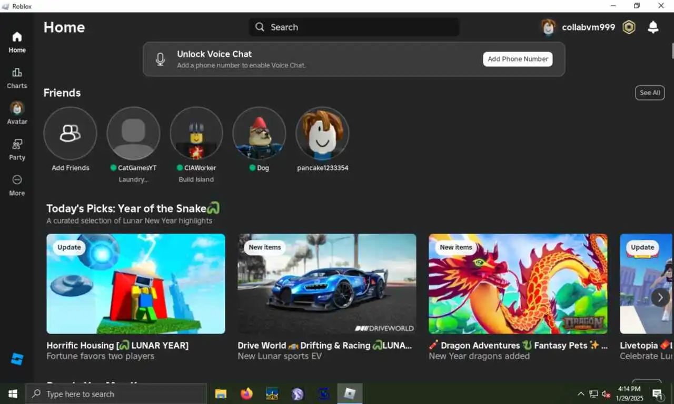Click the CIAWorker name label
This screenshot has width=674, height=404.
pyautogui.click(x=200, y=168)
